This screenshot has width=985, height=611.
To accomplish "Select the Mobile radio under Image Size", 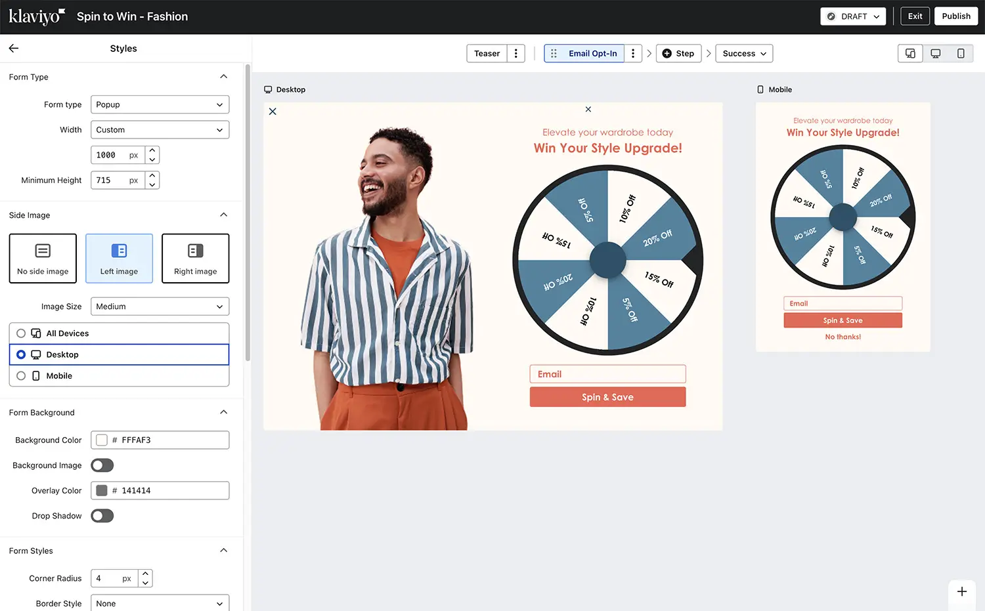I will tap(21, 375).
